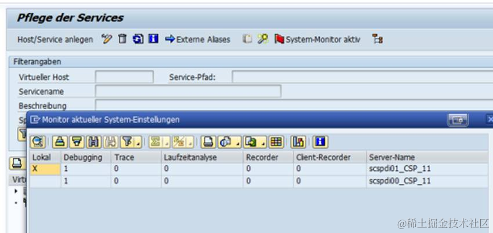This screenshot has width=493, height=233.
Task: Click the find binoculars icon
Action: [94, 142]
